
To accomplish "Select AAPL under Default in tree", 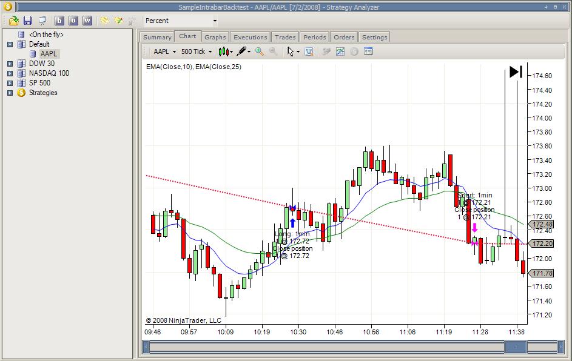I will pos(49,54).
